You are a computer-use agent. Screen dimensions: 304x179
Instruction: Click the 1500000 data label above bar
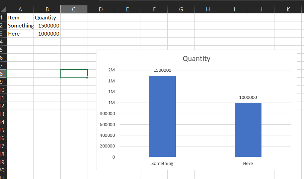click(x=162, y=70)
